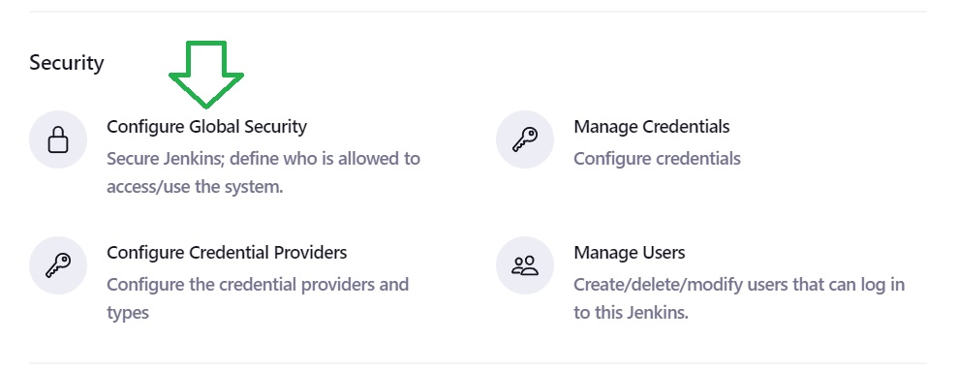
Task: Click the divider line below Manage Users section
Action: click(x=478, y=363)
